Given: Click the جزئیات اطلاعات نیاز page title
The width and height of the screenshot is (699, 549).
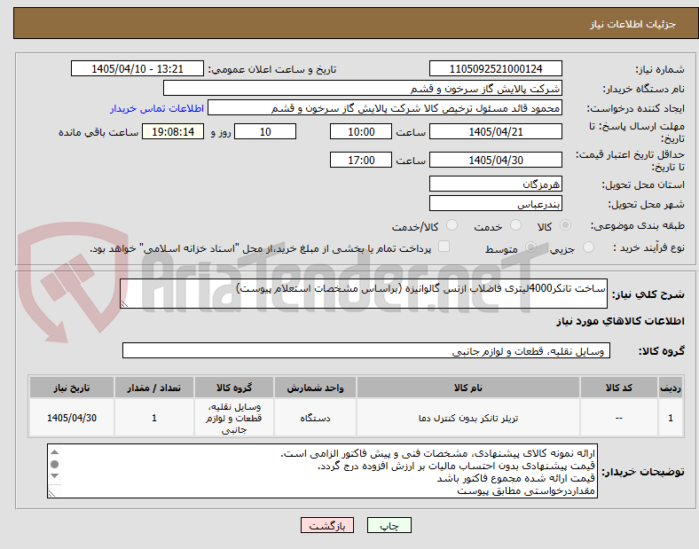Looking at the screenshot, I should tap(633, 24).
